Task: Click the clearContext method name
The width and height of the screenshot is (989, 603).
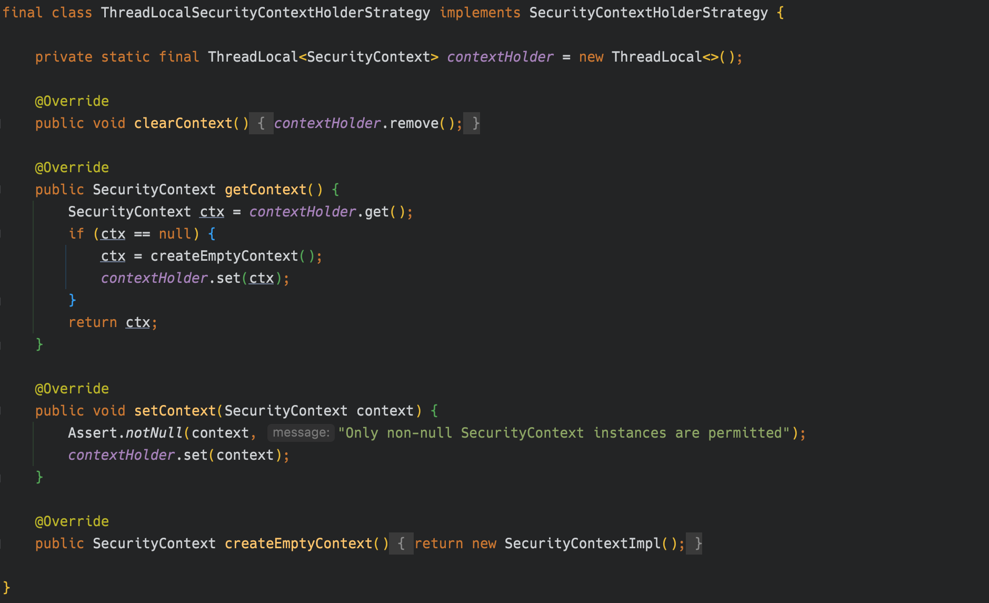Action: click(183, 123)
